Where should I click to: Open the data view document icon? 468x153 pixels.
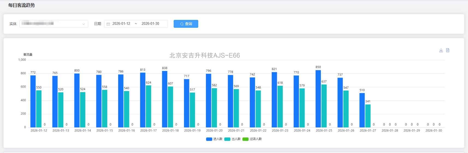(448, 50)
